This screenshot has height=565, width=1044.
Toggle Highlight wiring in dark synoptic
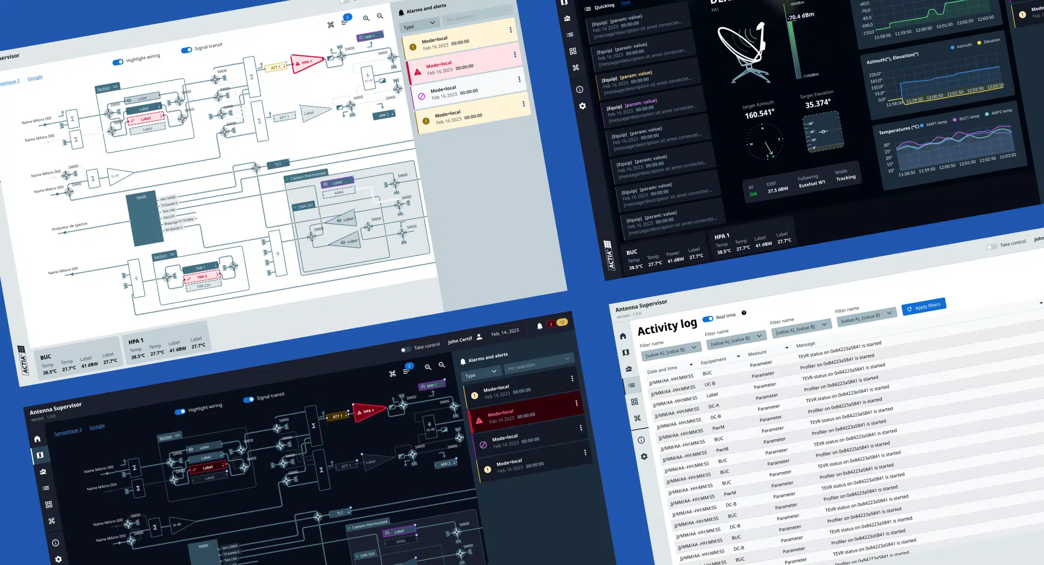180,412
